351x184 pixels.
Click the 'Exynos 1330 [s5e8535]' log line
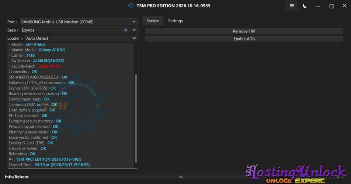[x=32, y=88]
